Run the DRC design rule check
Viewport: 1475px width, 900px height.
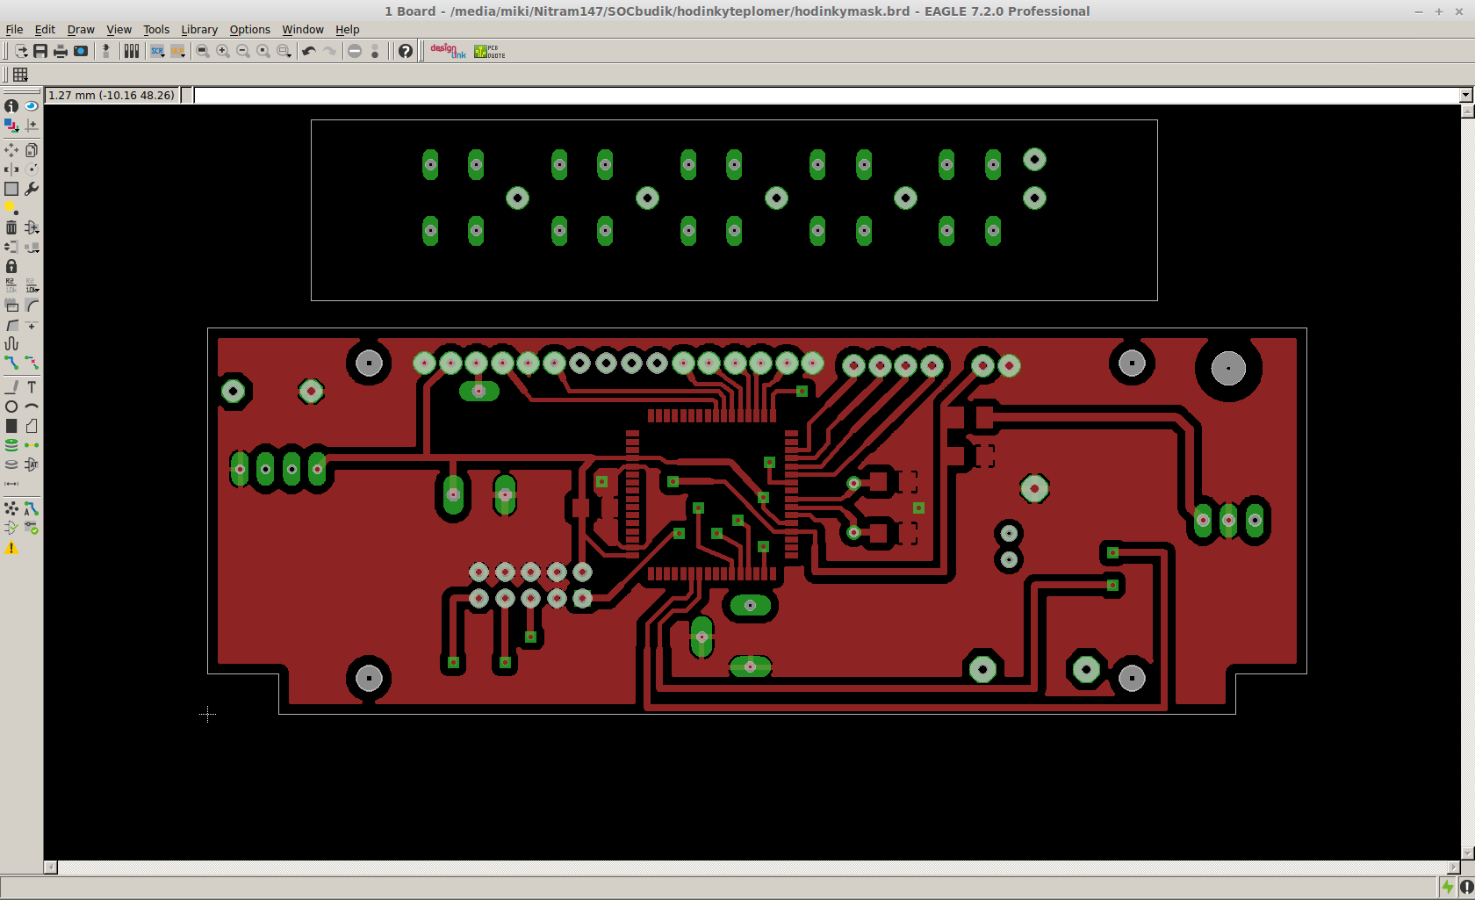coord(32,528)
